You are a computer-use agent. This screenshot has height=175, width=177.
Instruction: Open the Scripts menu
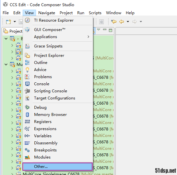(95, 13)
